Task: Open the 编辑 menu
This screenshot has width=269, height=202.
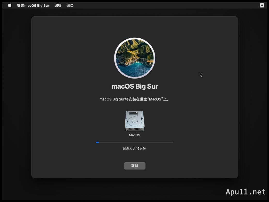Action: pyautogui.click(x=58, y=5)
